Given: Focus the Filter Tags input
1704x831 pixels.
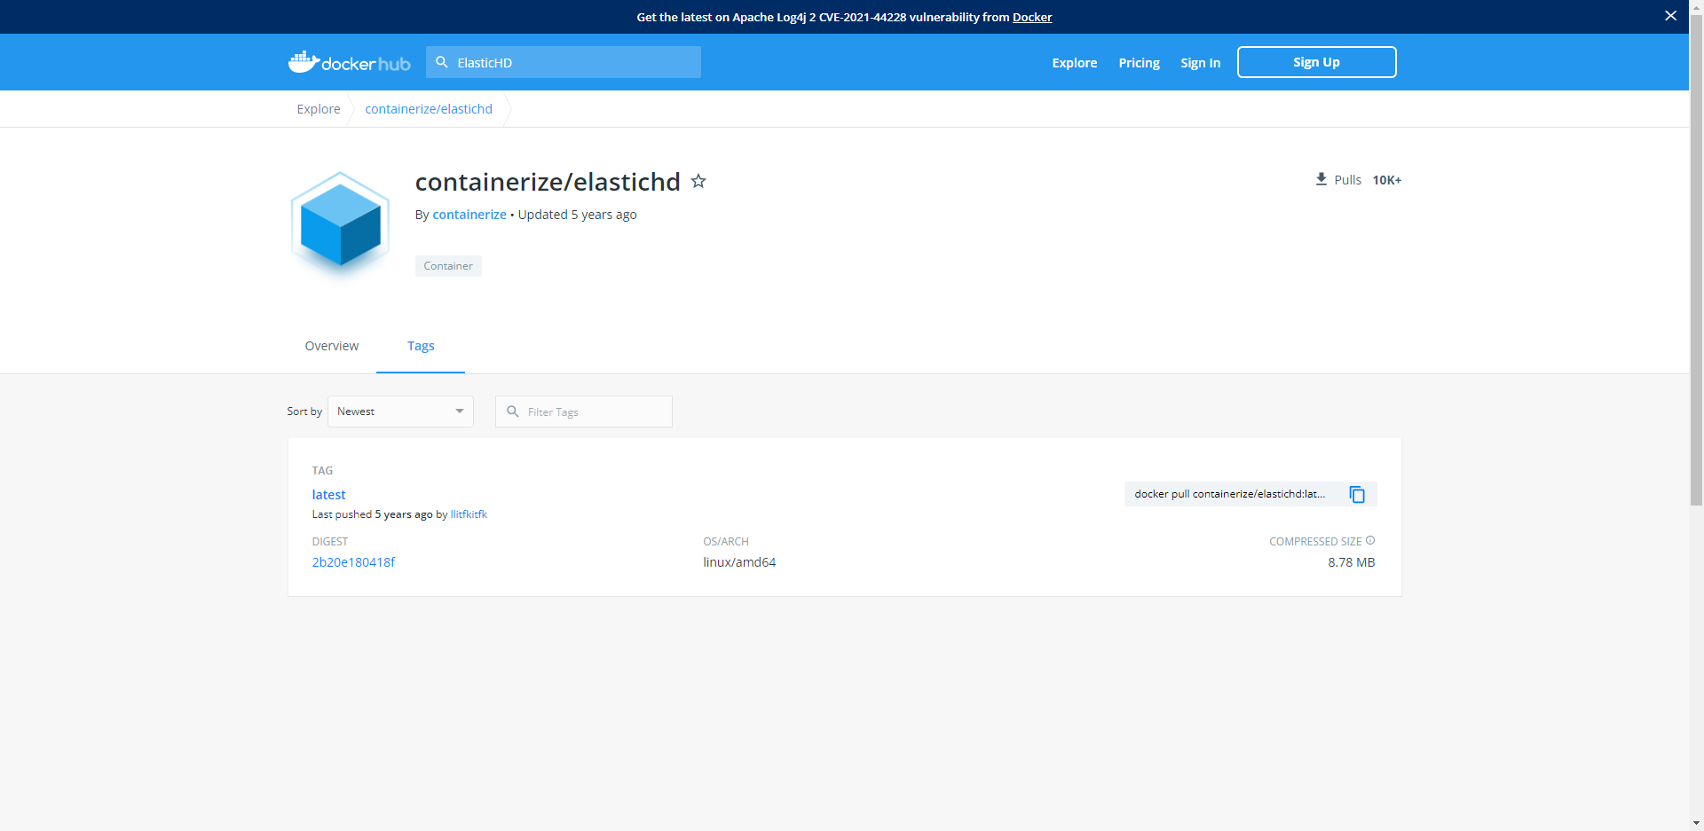Looking at the screenshot, I should coord(584,412).
